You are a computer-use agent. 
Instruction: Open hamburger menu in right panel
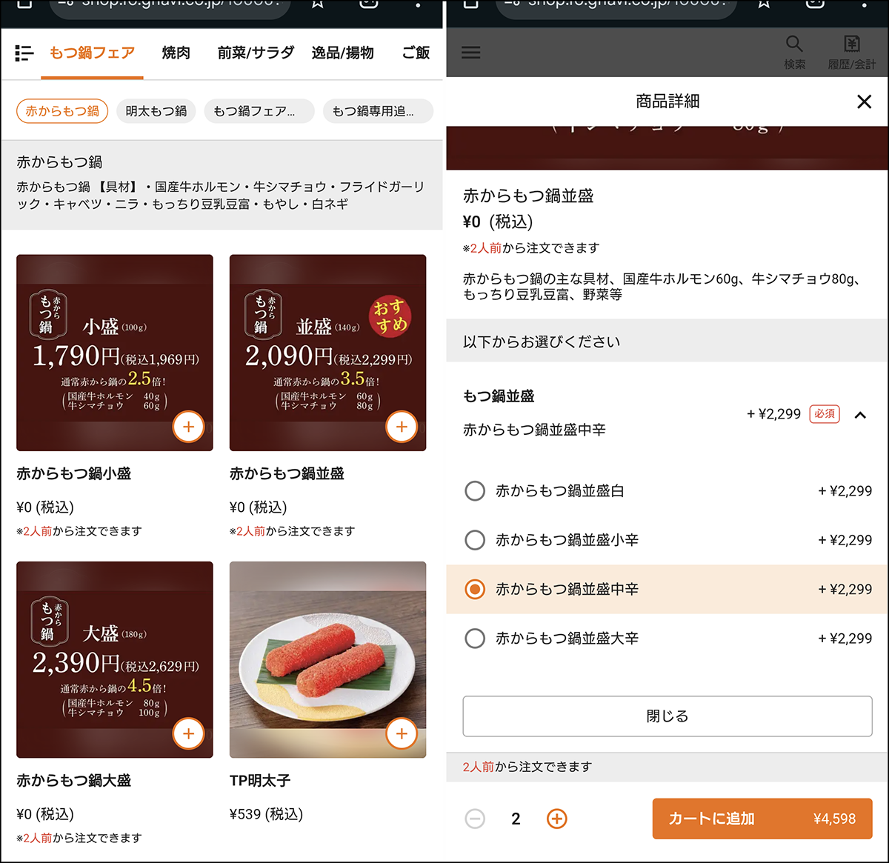point(471,52)
